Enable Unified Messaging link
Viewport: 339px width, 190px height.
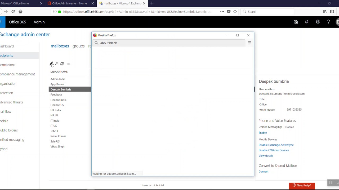pos(263,133)
